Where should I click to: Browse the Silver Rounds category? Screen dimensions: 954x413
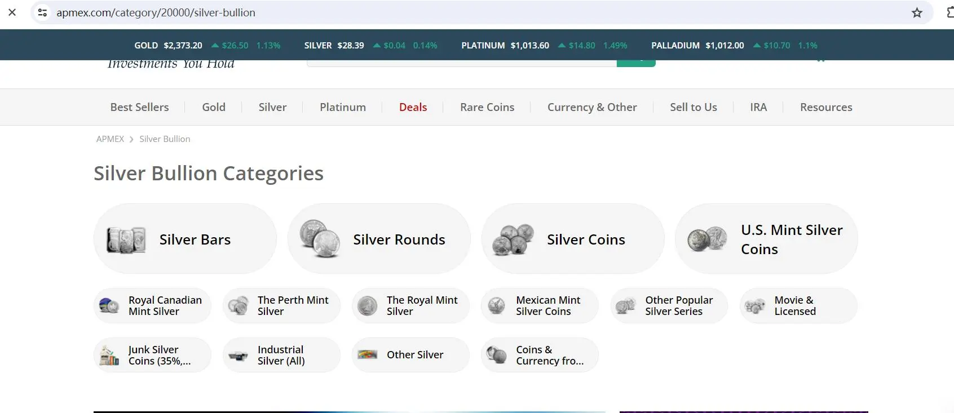tap(379, 239)
